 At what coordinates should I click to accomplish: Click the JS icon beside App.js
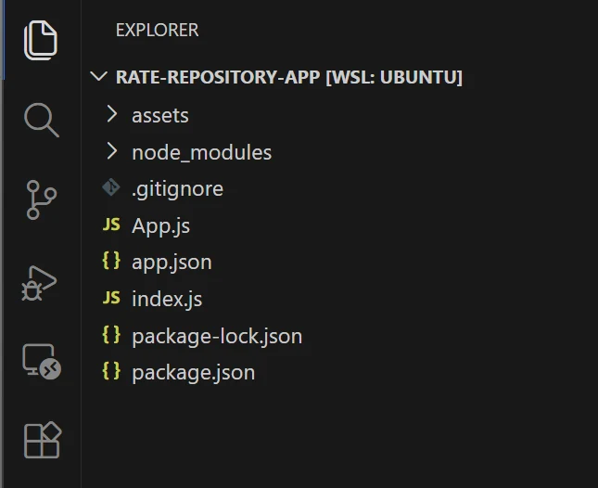111,225
